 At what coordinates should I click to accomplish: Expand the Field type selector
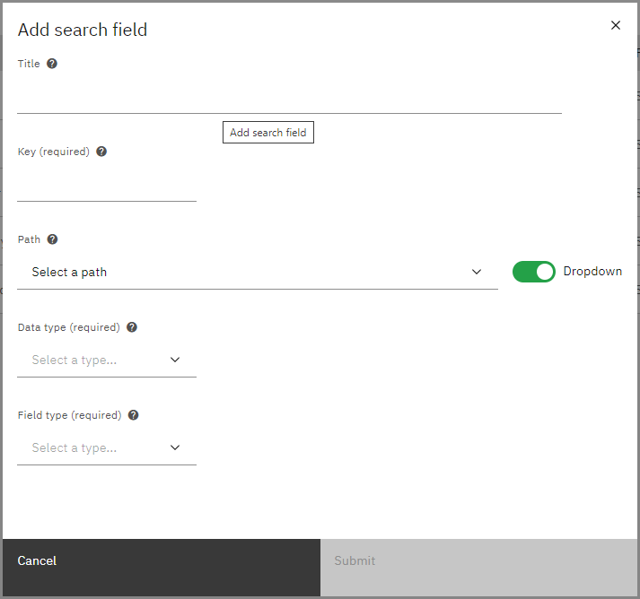click(x=106, y=447)
